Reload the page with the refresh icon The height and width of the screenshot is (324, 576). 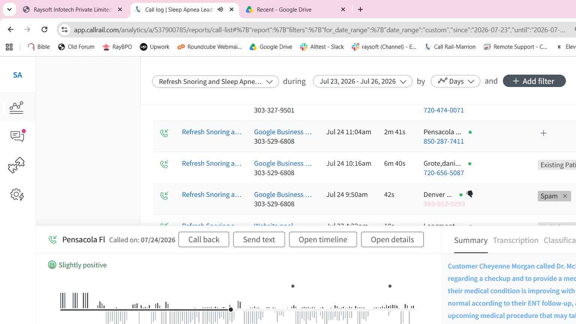44,29
